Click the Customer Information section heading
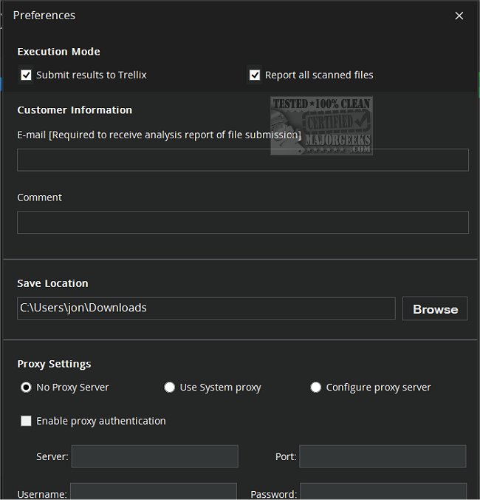The width and height of the screenshot is (480, 500). click(x=75, y=110)
